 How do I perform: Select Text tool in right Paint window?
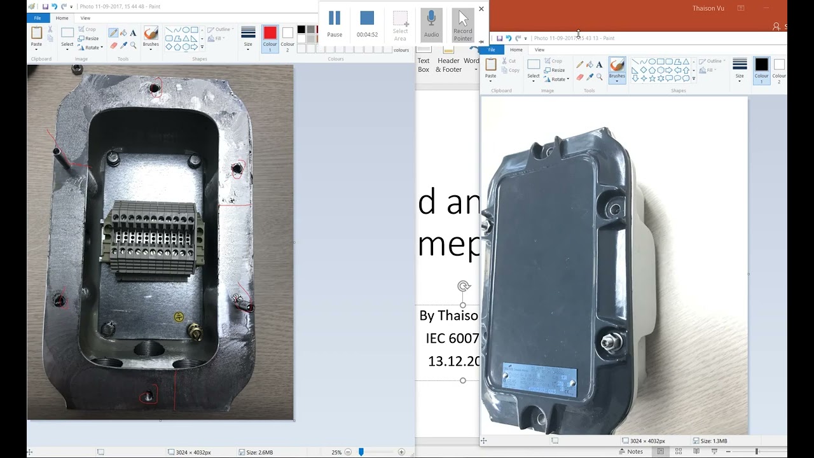[x=599, y=65]
